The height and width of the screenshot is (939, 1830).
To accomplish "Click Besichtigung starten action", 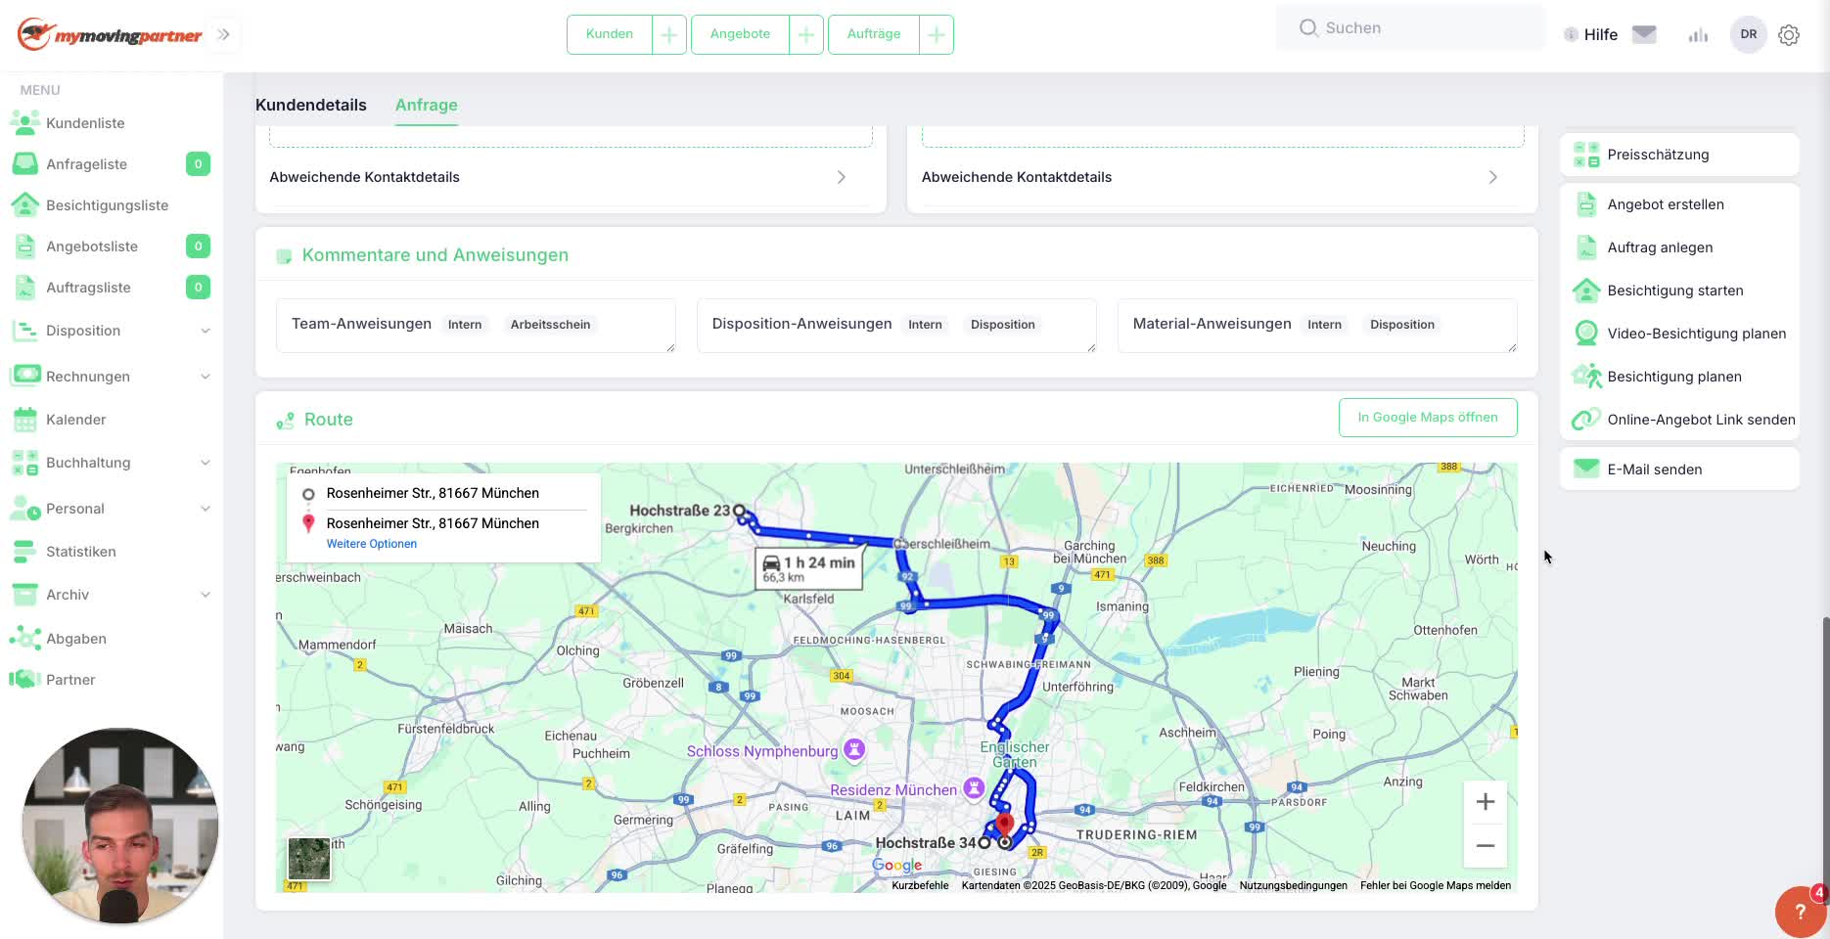I will click(1675, 291).
